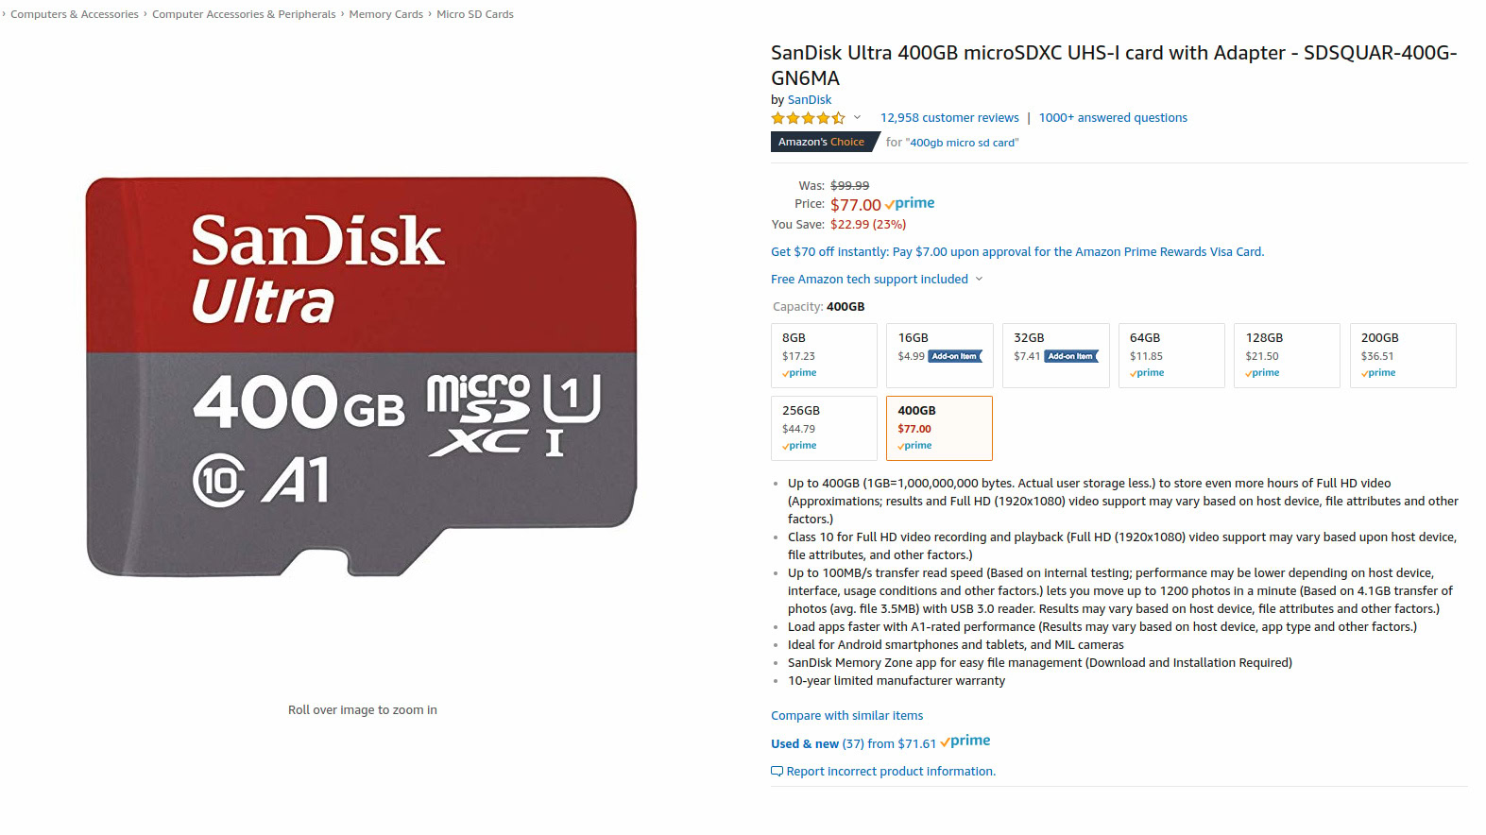Viewport: 1486px width, 835px height.
Task: Click the SanDisk 400GB card product image
Action: coord(362,376)
